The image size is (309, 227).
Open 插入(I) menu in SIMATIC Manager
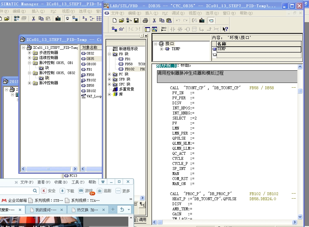[38, 11]
